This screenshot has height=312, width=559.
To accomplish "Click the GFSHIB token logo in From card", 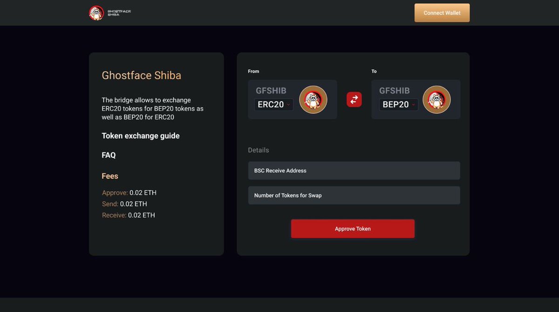I will click(313, 100).
